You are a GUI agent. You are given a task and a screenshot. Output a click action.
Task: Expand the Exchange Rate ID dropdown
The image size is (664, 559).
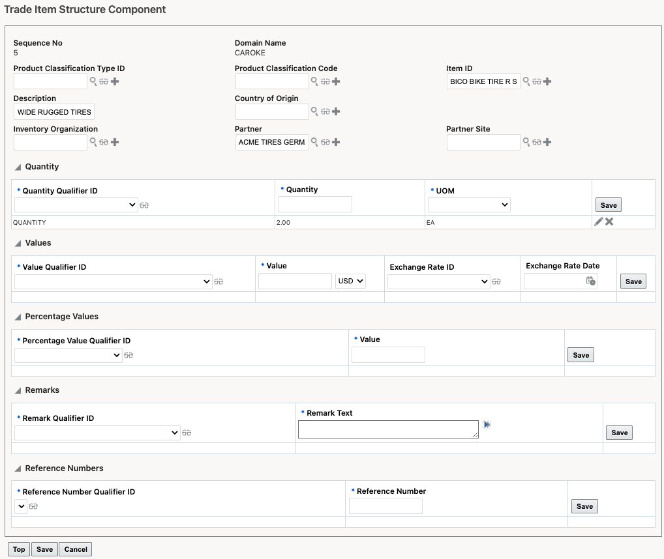point(438,281)
